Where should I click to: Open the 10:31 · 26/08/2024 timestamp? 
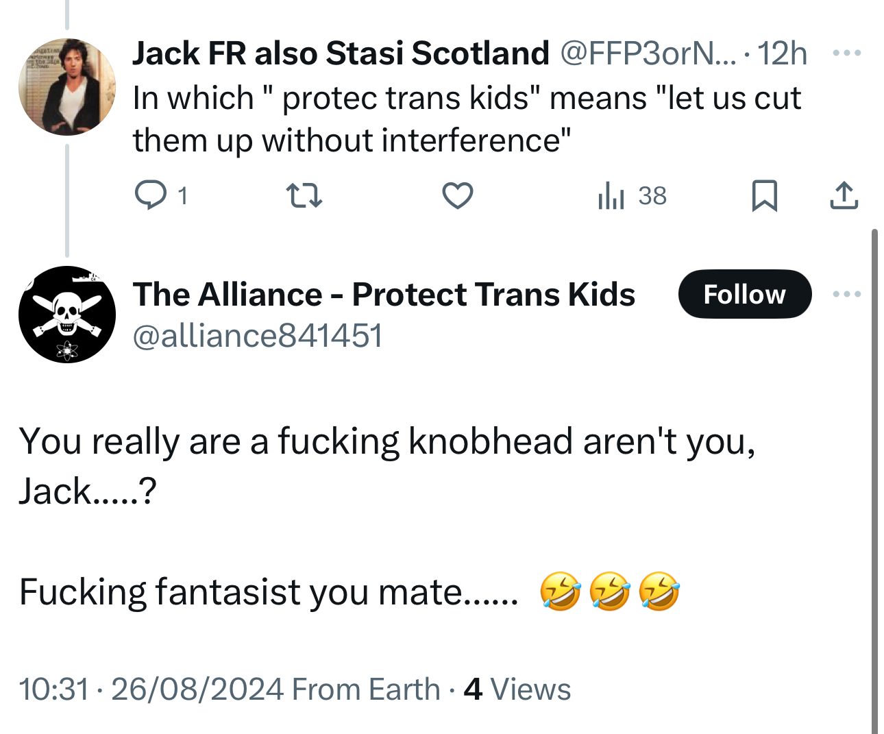click(x=151, y=689)
